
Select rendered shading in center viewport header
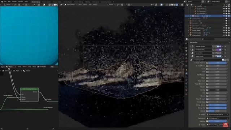click(x=177, y=5)
